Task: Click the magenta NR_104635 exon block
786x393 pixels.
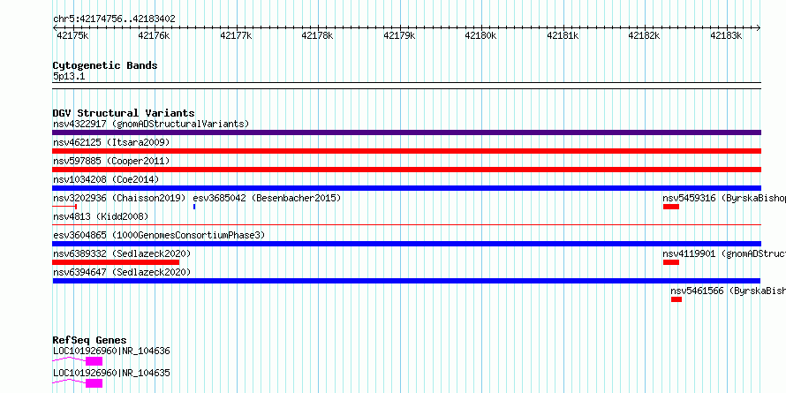Action: click(x=94, y=383)
